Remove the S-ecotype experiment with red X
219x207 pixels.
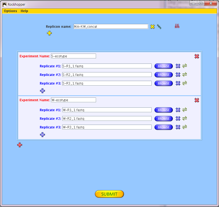(x=197, y=56)
